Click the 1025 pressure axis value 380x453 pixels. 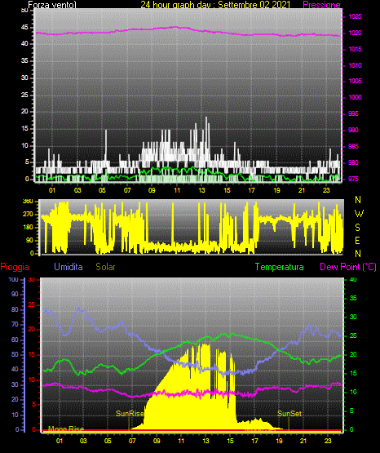coord(355,16)
